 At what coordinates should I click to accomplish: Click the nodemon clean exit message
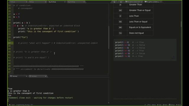[x=40, y=98]
